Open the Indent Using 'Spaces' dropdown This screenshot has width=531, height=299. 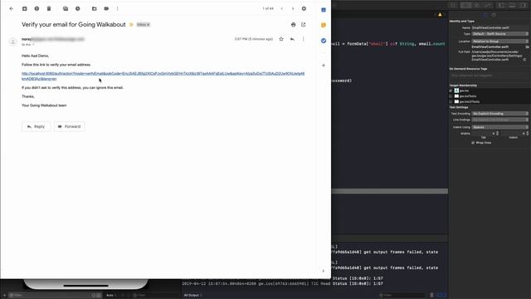[499, 127]
